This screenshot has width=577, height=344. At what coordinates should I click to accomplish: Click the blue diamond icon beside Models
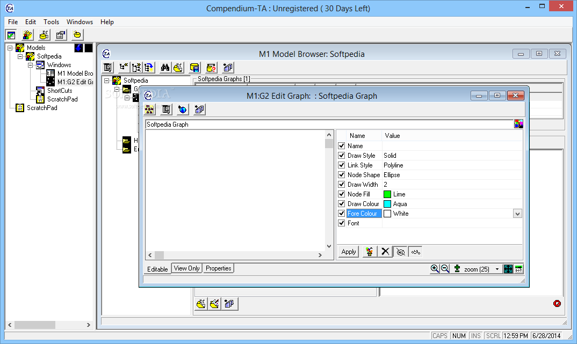(x=78, y=48)
